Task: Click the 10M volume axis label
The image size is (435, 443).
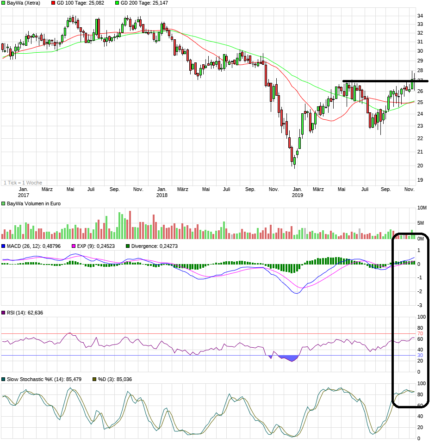Action: tap(422, 208)
